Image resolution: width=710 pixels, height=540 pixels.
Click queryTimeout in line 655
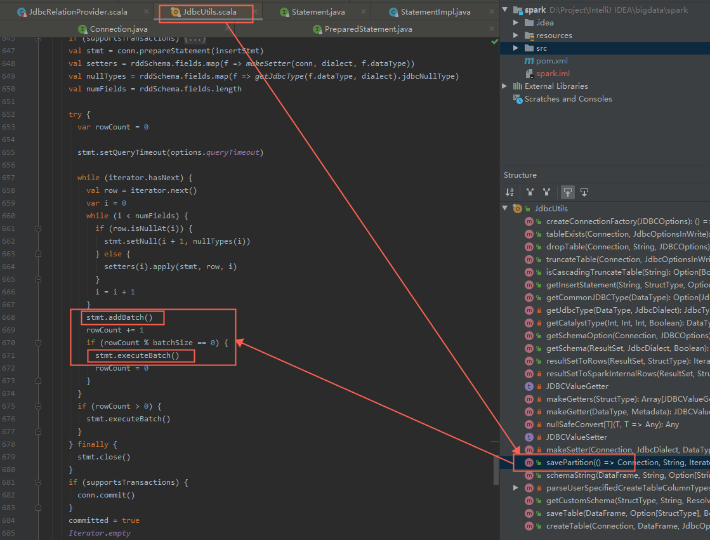click(x=233, y=153)
